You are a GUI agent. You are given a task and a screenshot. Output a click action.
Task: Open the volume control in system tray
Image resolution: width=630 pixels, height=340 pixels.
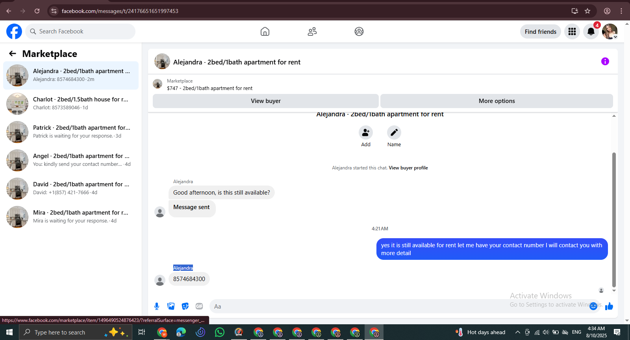point(546,332)
